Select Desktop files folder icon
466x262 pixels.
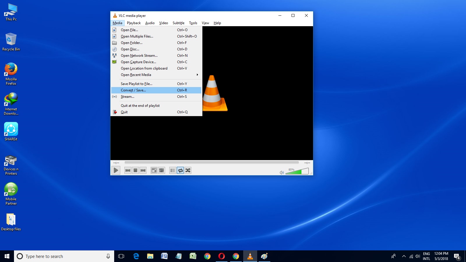pyautogui.click(x=11, y=222)
